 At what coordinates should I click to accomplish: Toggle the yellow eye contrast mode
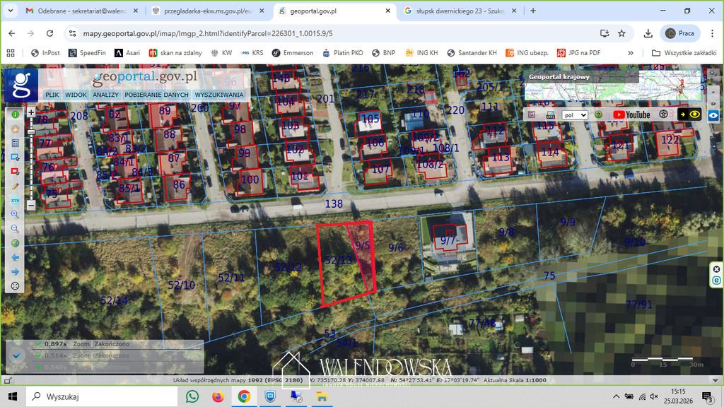point(694,114)
